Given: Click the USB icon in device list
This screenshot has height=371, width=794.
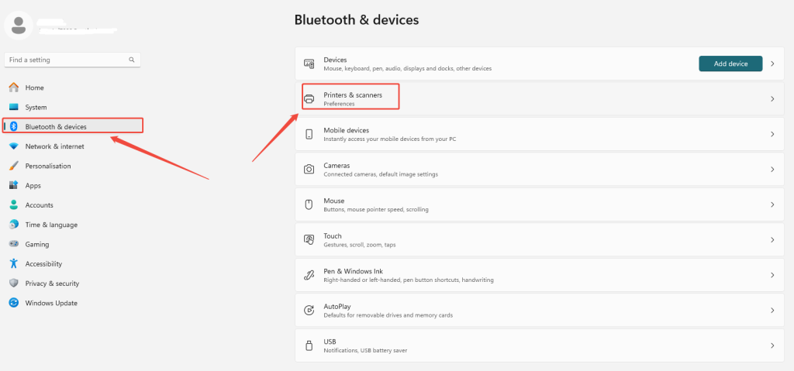Looking at the screenshot, I should tap(309, 345).
